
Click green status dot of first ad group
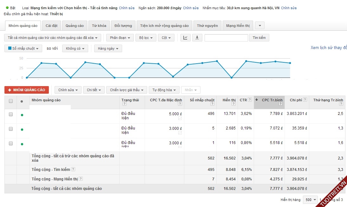(x=22, y=115)
